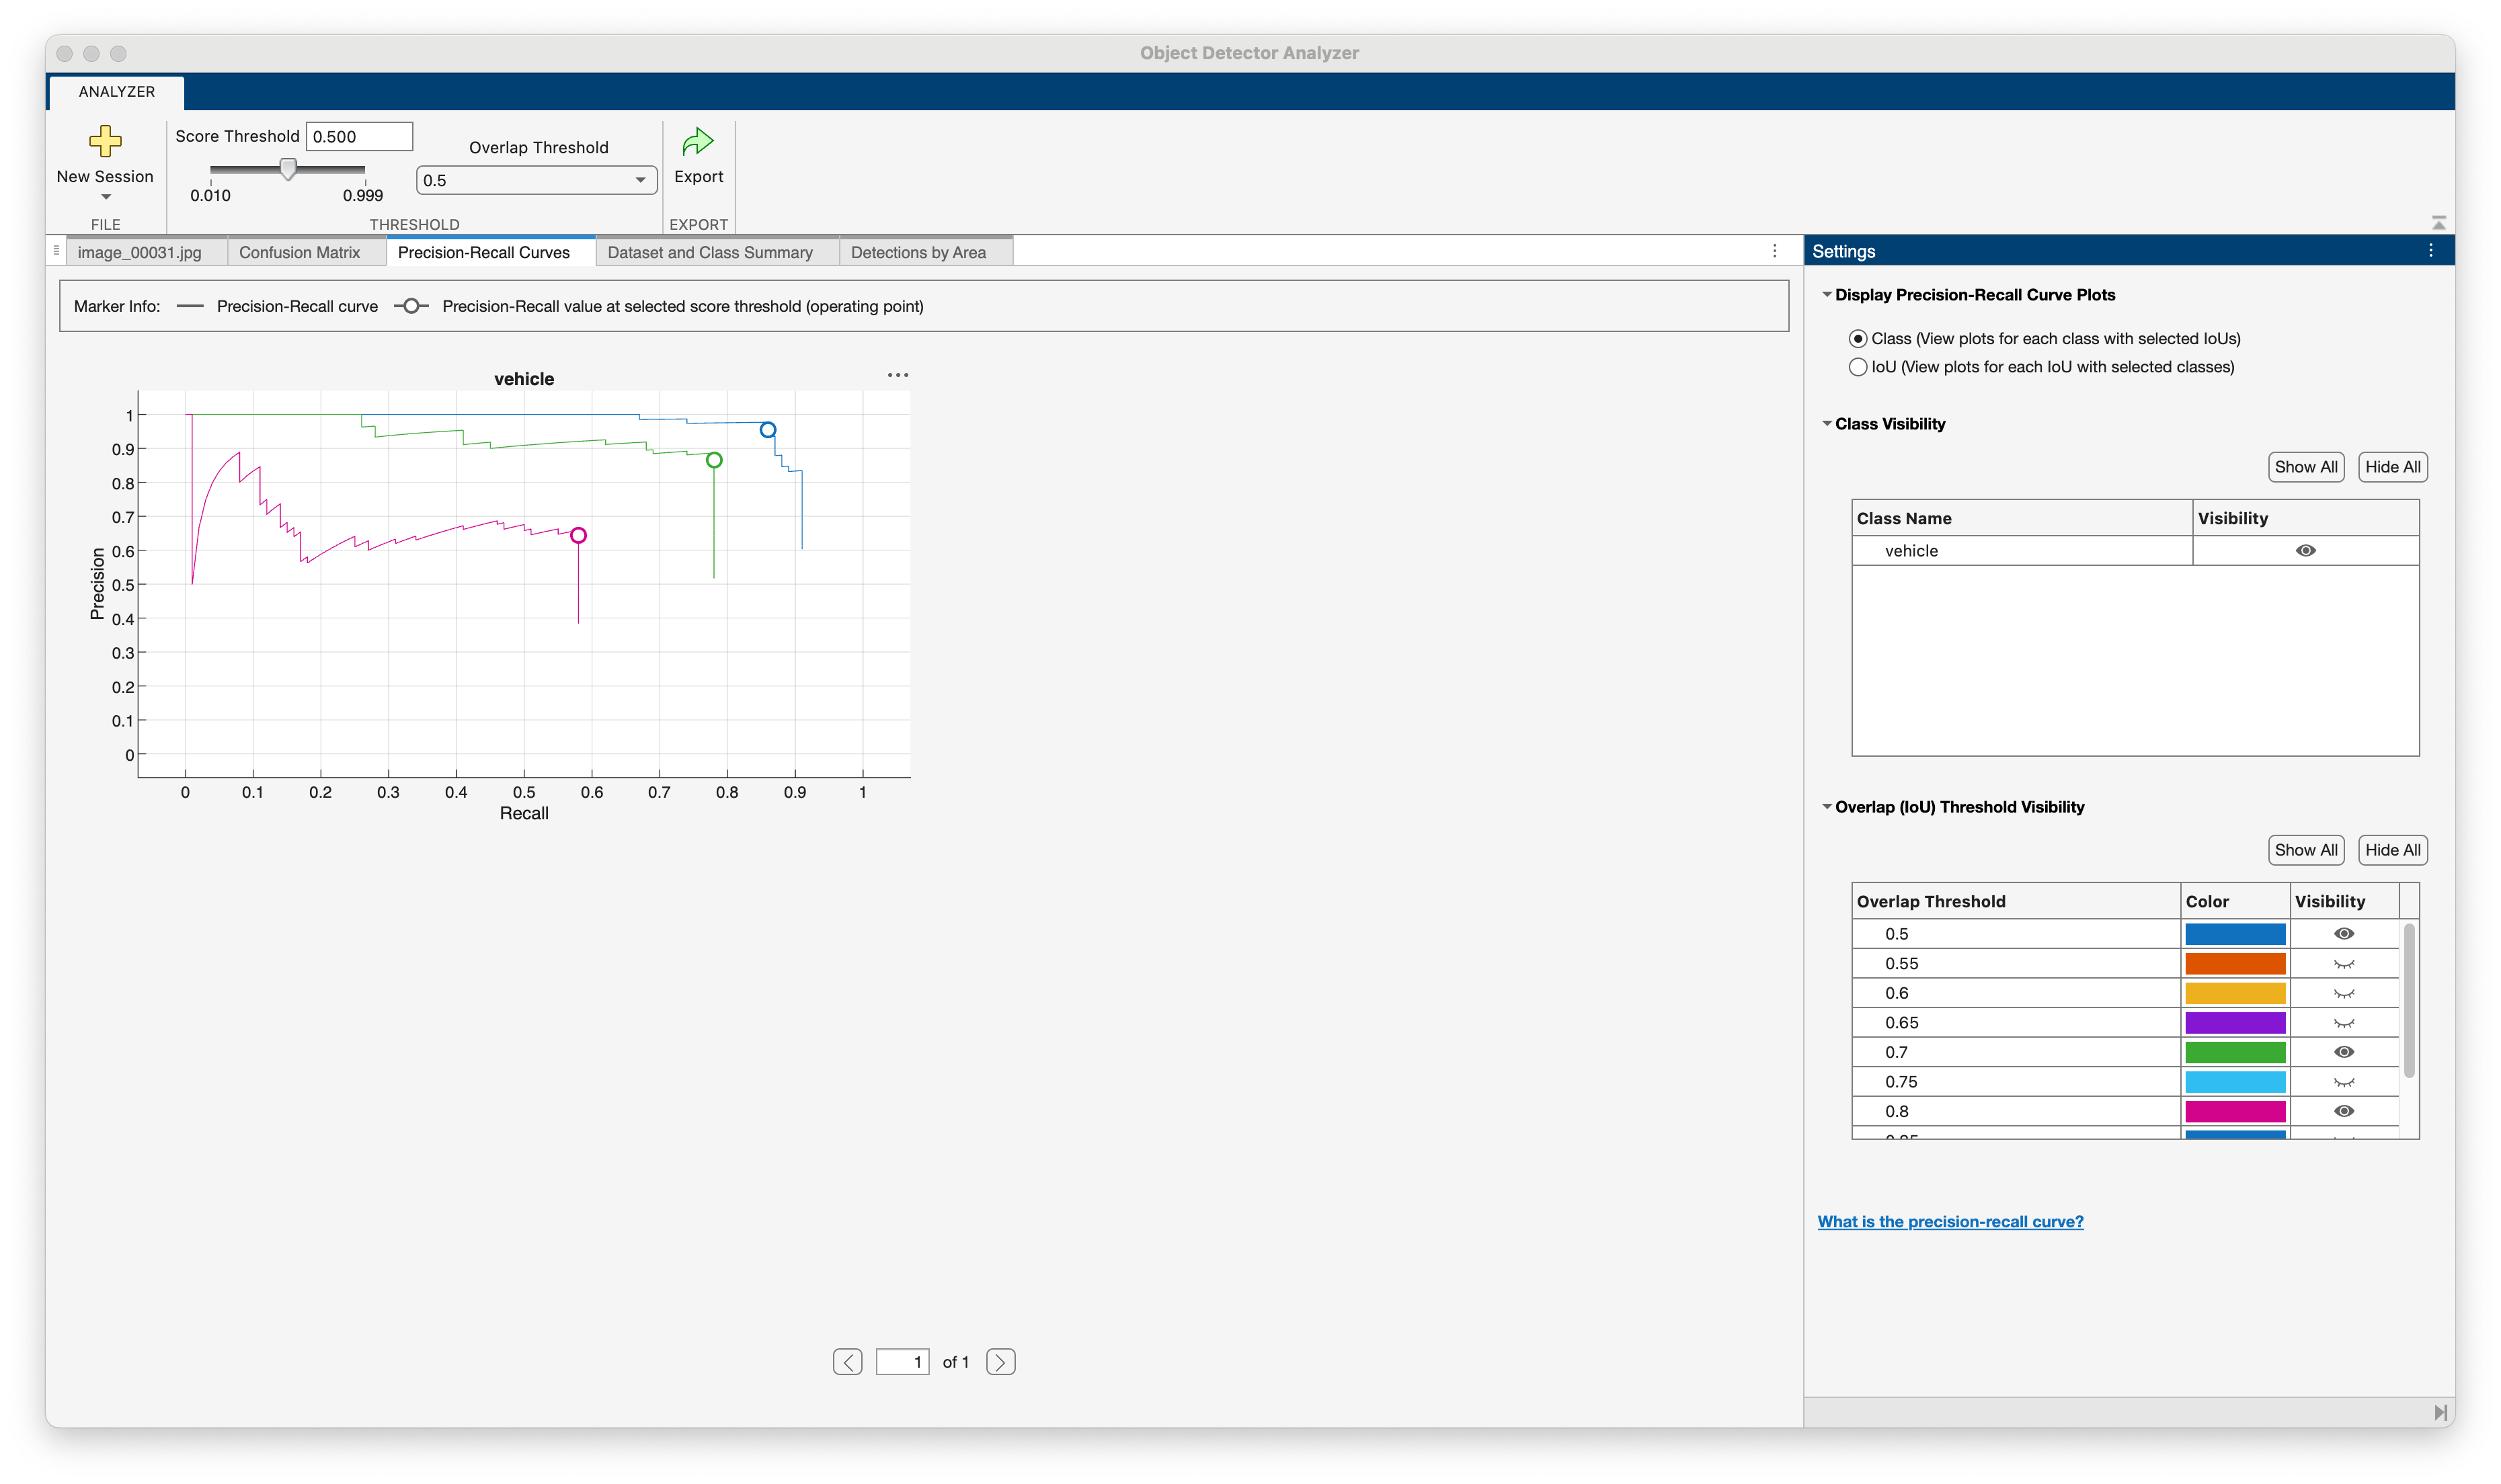The height and width of the screenshot is (1484, 2501).
Task: Click Hide All under Class Visibility
Action: [x=2392, y=467]
